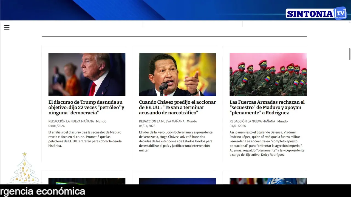This screenshot has height=197, width=351.
Task: Click the Christmas tree decoration widget
Action: (25, 168)
